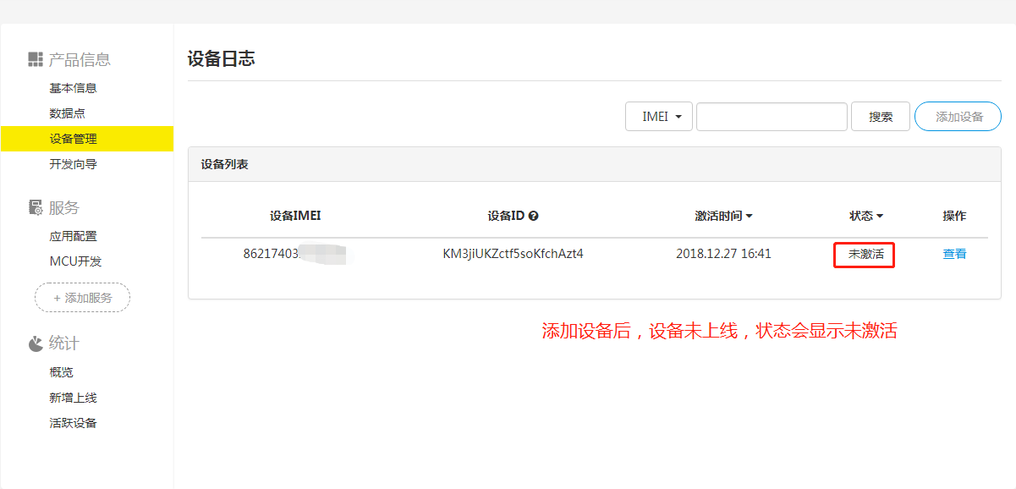Select MCU开发 sidebar entry

click(x=75, y=261)
